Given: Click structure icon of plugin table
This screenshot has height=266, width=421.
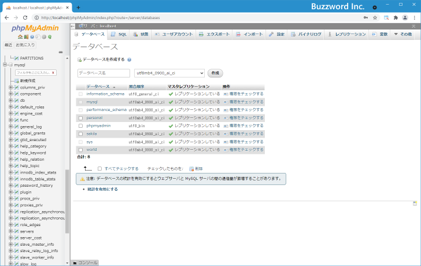Looking at the screenshot, I should click(x=17, y=192).
